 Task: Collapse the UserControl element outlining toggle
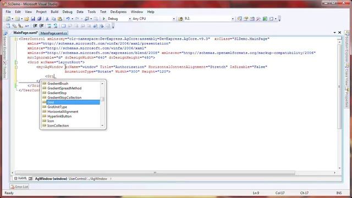click(16, 39)
